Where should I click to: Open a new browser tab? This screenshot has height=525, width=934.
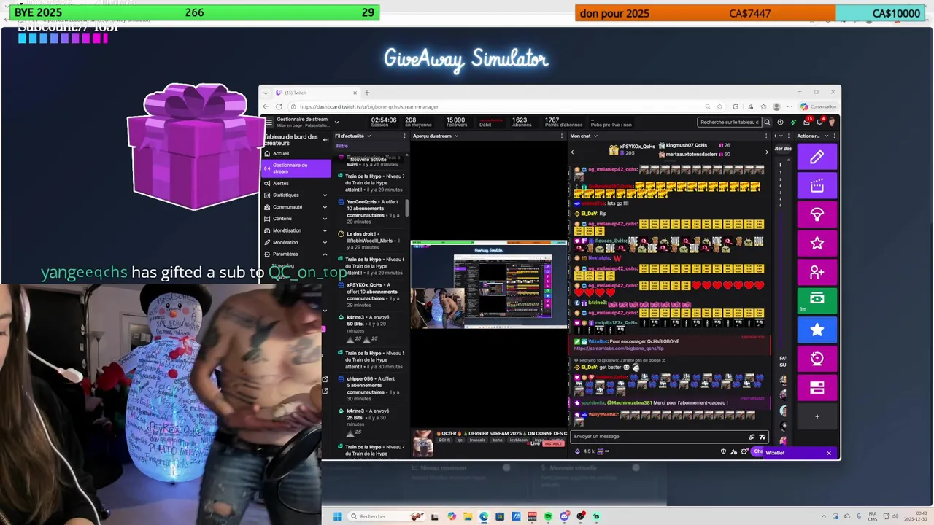point(367,93)
